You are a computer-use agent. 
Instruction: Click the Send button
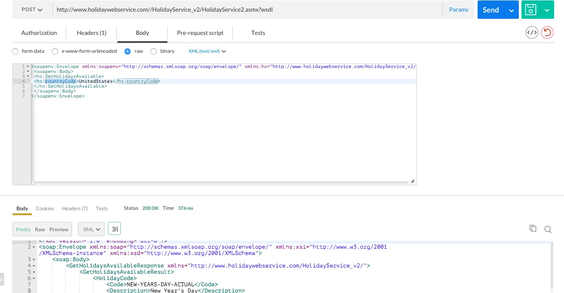[x=491, y=10]
